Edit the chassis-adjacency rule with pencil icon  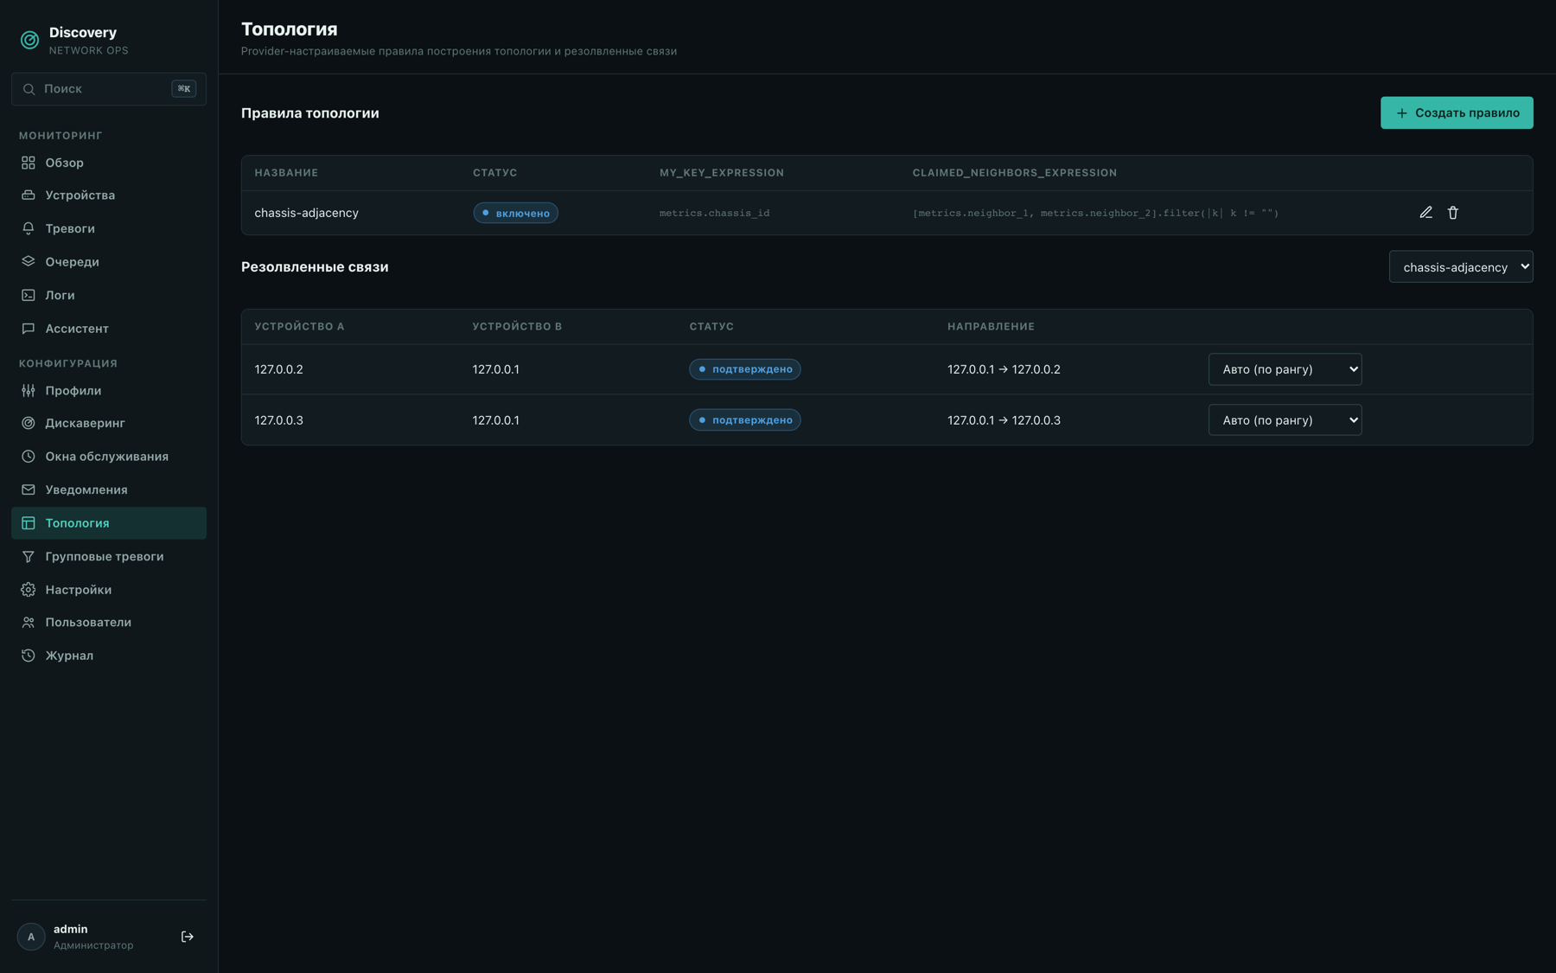pyautogui.click(x=1426, y=213)
